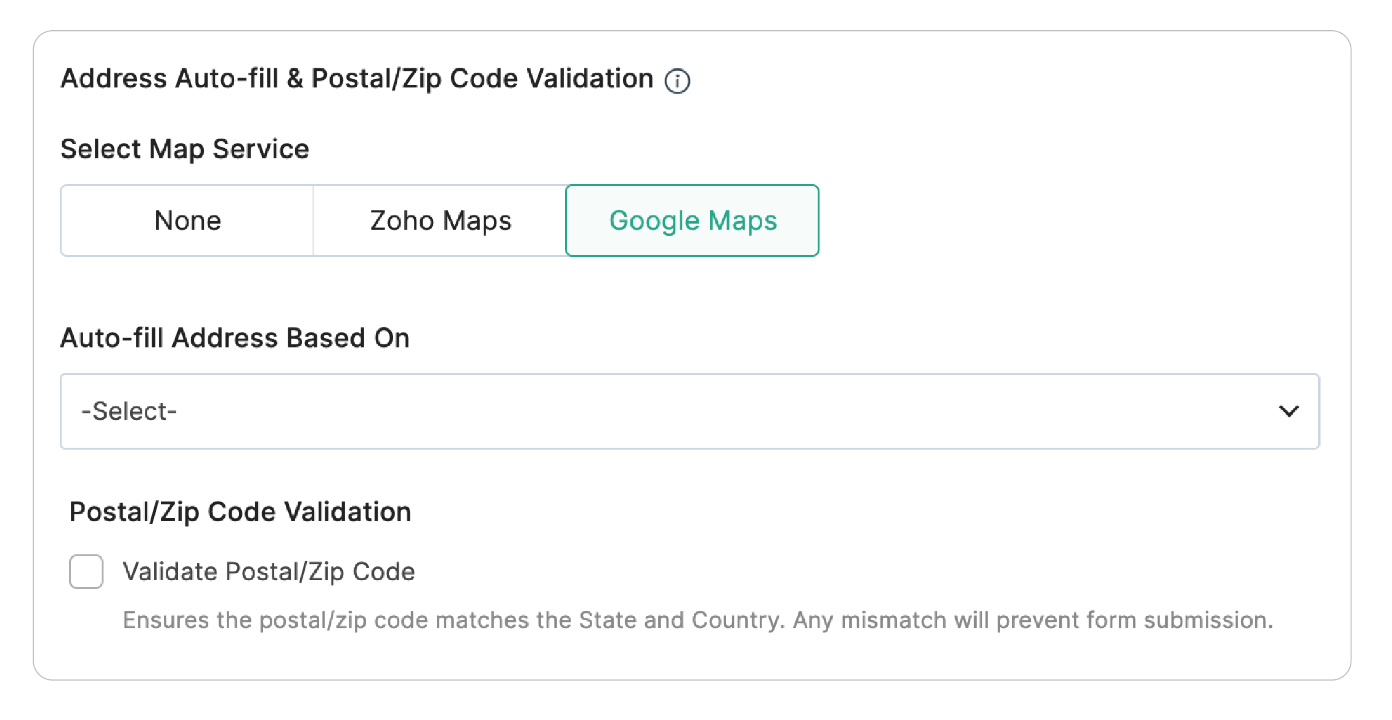Click the Select Map Service label
This screenshot has width=1392, height=720.
pos(185,149)
